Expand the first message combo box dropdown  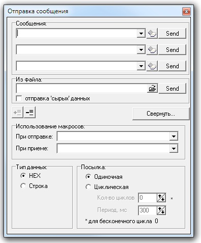click(x=141, y=34)
